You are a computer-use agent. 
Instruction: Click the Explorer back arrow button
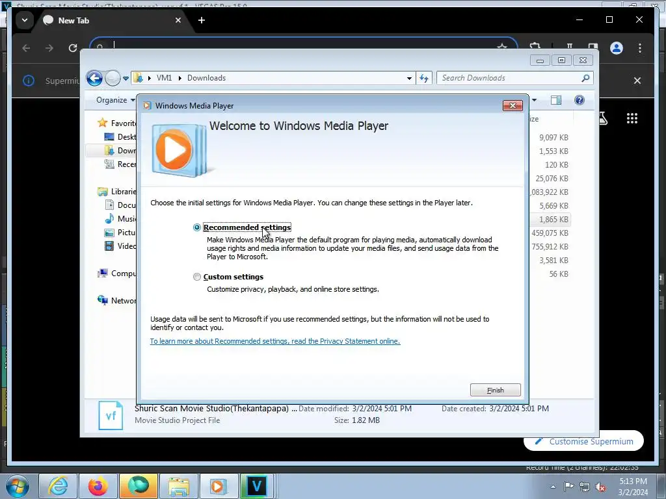point(94,78)
